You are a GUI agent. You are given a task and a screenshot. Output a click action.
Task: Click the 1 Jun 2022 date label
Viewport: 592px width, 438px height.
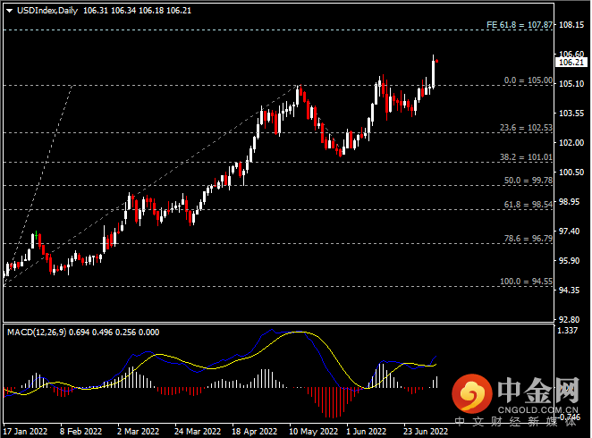[367, 431]
